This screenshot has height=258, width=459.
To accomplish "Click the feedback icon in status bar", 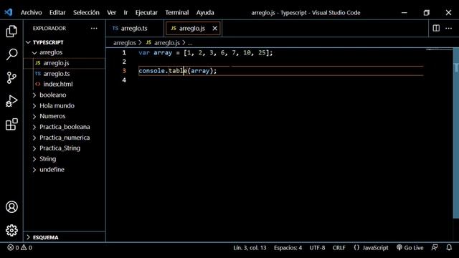I will tap(435, 247).
